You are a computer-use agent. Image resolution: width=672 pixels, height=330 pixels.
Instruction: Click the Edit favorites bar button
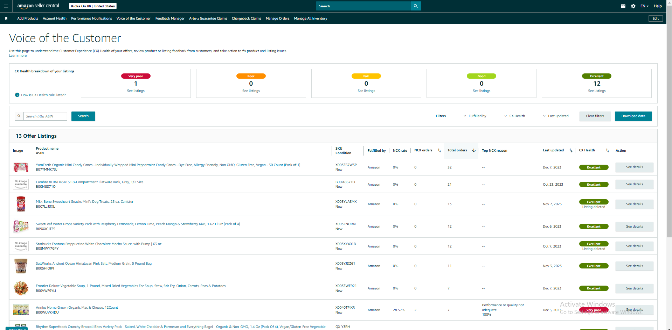[x=656, y=19]
